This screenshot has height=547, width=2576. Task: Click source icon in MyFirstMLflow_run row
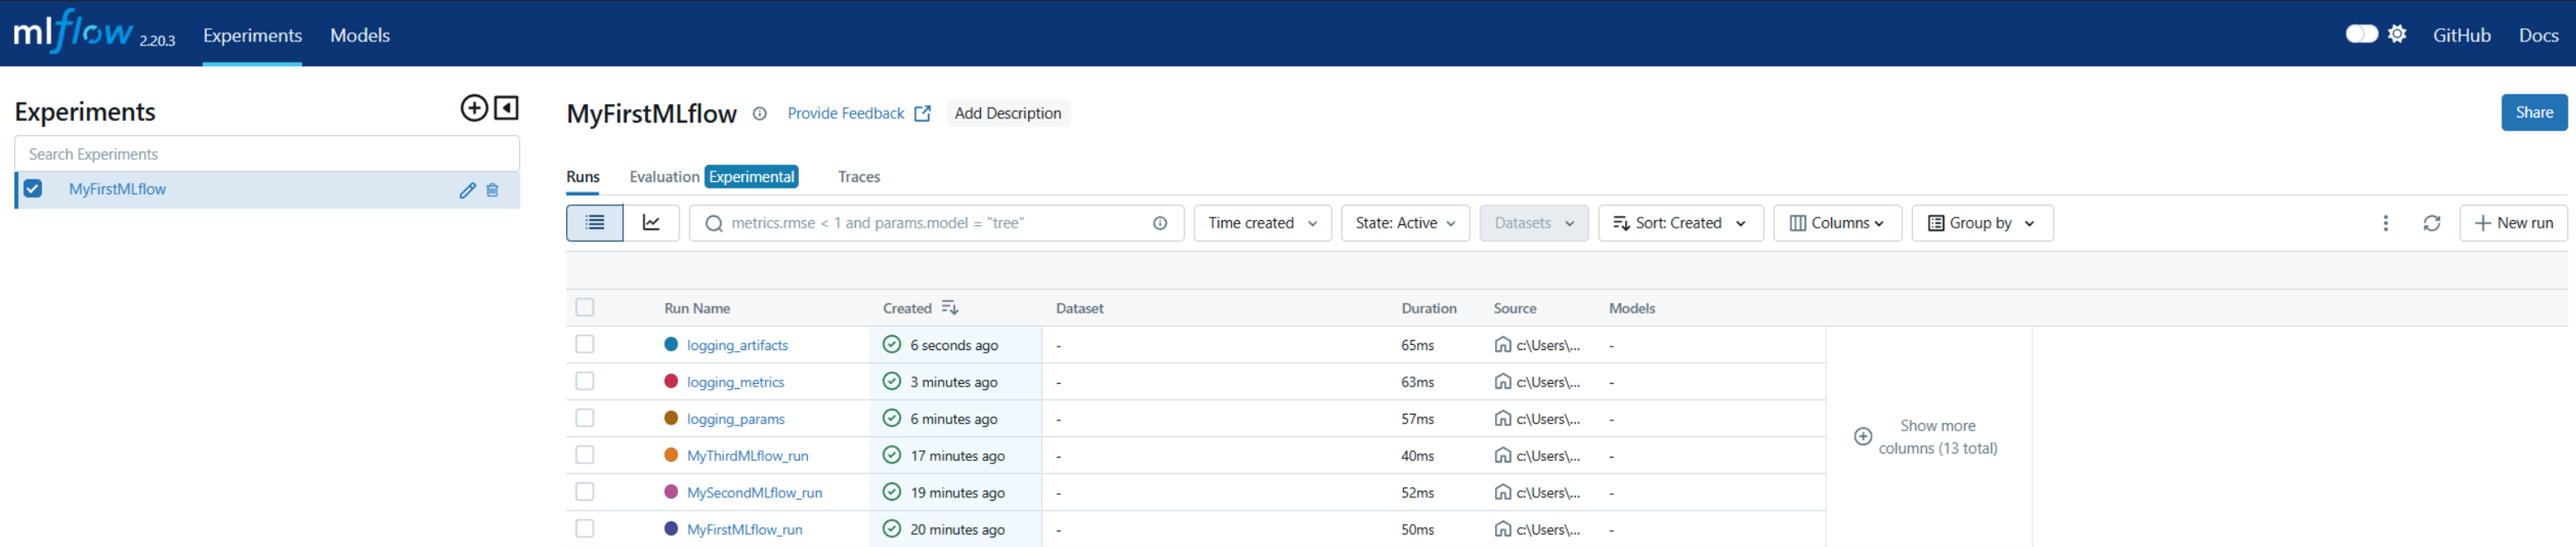click(1502, 529)
